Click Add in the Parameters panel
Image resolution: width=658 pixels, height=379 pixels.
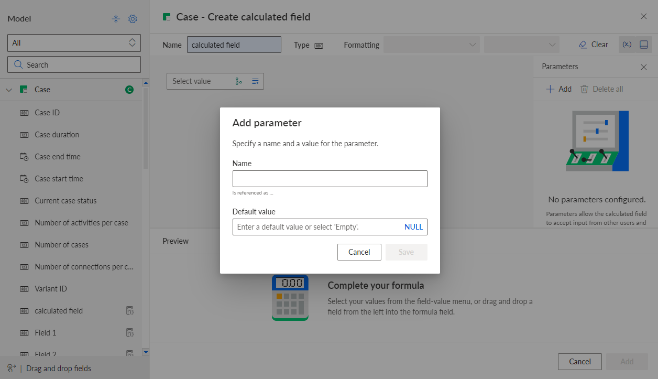pyautogui.click(x=559, y=89)
